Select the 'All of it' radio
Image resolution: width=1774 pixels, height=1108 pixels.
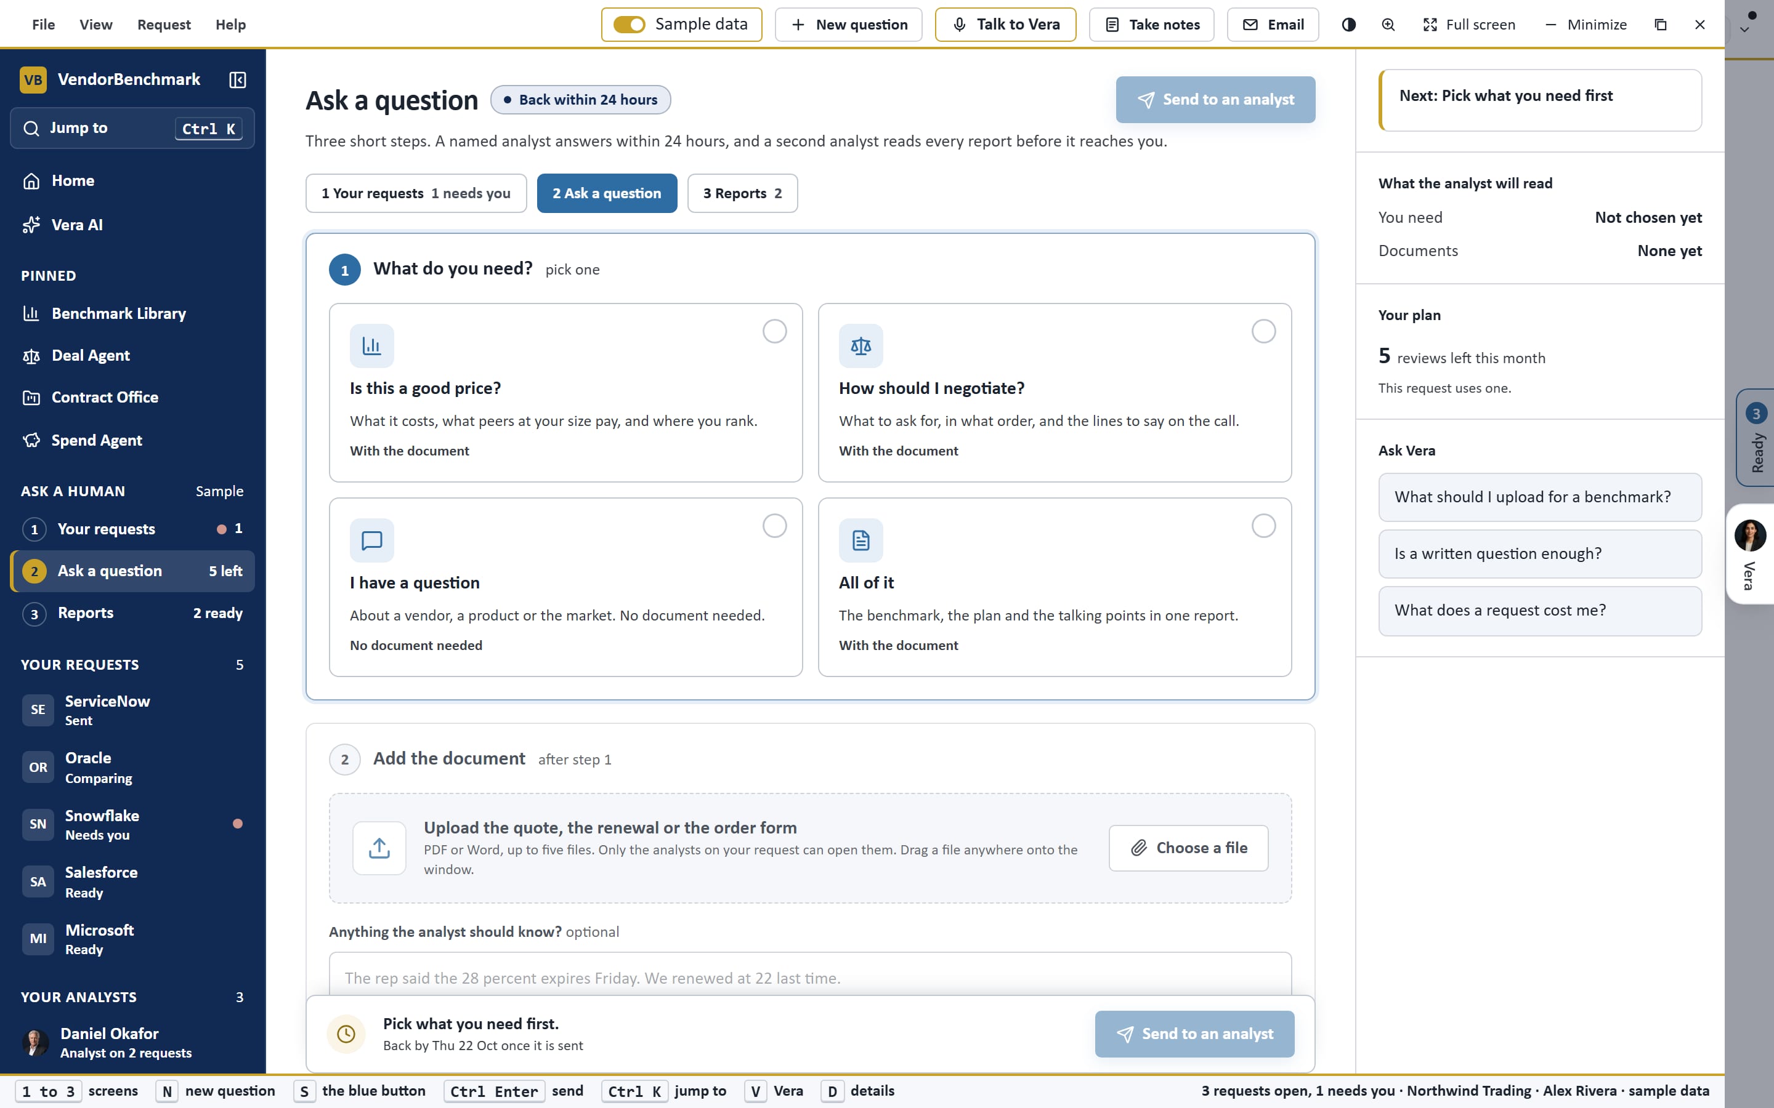(1263, 526)
